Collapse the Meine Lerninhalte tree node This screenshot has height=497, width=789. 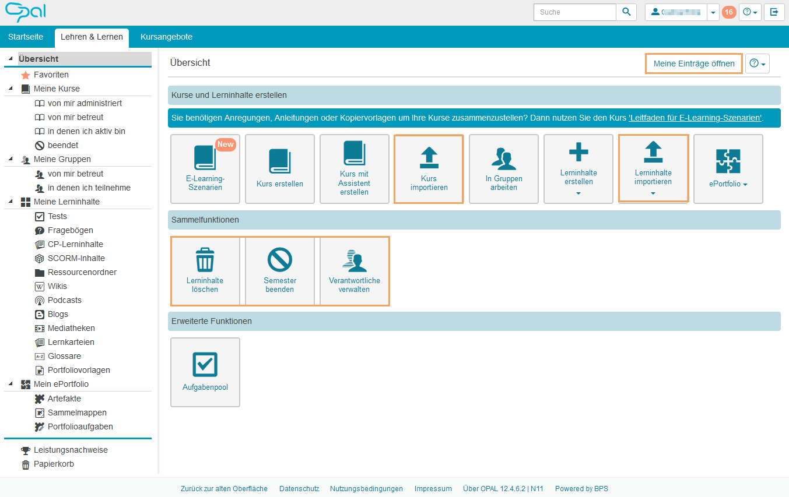pyautogui.click(x=10, y=202)
